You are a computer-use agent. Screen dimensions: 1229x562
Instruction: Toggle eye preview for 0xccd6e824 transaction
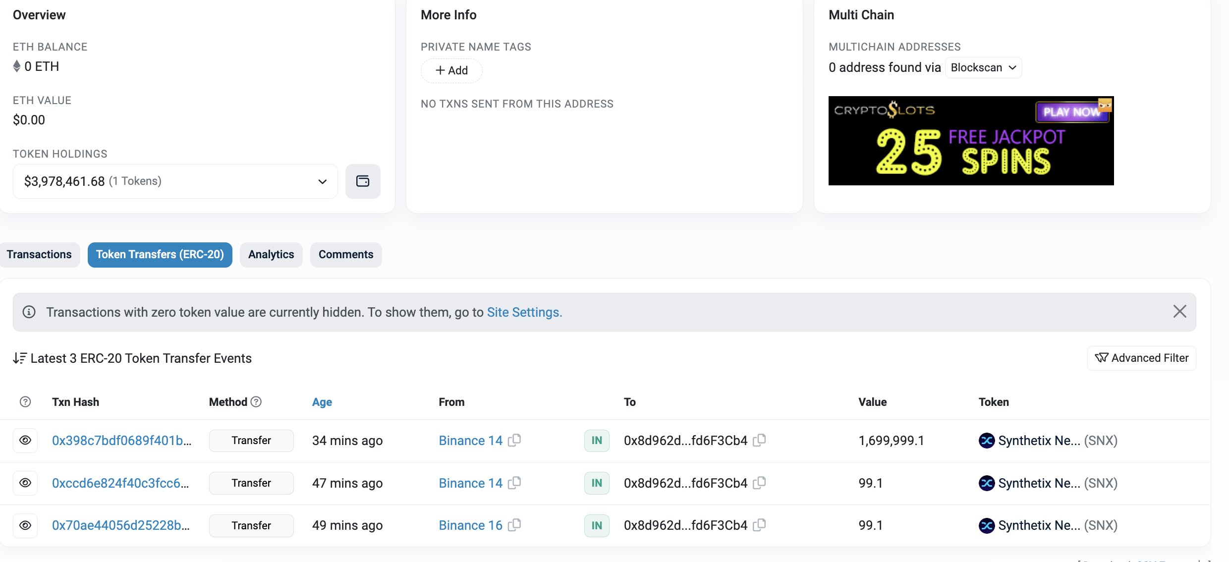25,483
